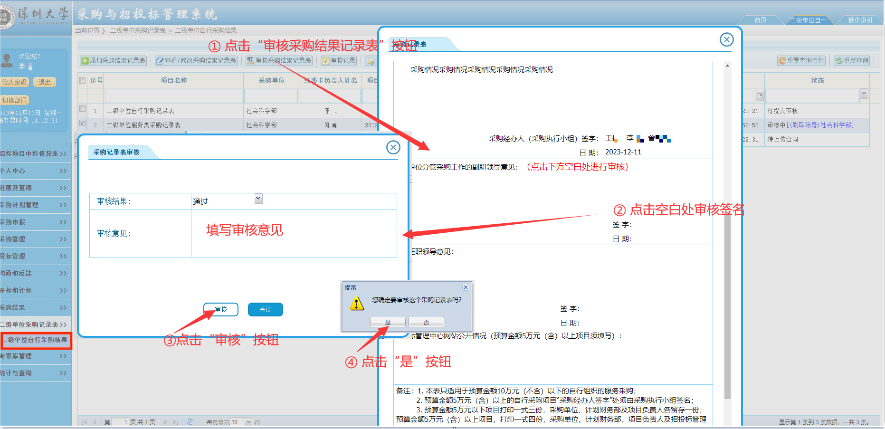The width and height of the screenshot is (885, 429).
Task: Click the 添加采购结果记录表 toolbar button
Action: [114, 61]
